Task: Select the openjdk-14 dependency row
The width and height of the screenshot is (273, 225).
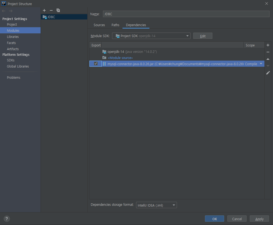Action: click(x=177, y=52)
